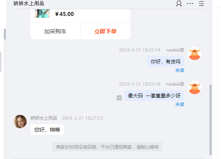This screenshot has height=159, width=221.
Task: Click 未读 under 最大码 message
Action: [x=180, y=104]
